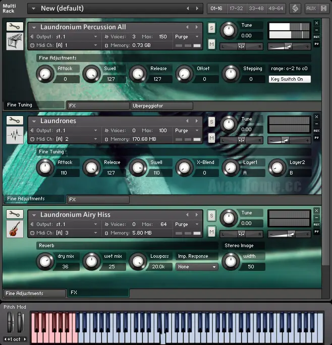Open Fine Adjustments tab under Airy Hiss
332x345 pixels.
pos(35,294)
